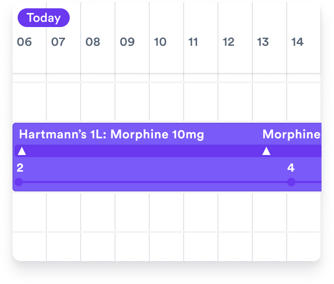The image size is (334, 284).
Task: Select the 12 hour column header
Action: tap(228, 42)
